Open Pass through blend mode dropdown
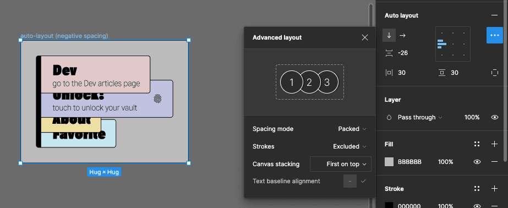This screenshot has height=208, width=508. point(420,117)
